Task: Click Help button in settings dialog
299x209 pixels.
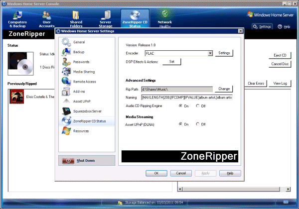Action: click(x=230, y=173)
